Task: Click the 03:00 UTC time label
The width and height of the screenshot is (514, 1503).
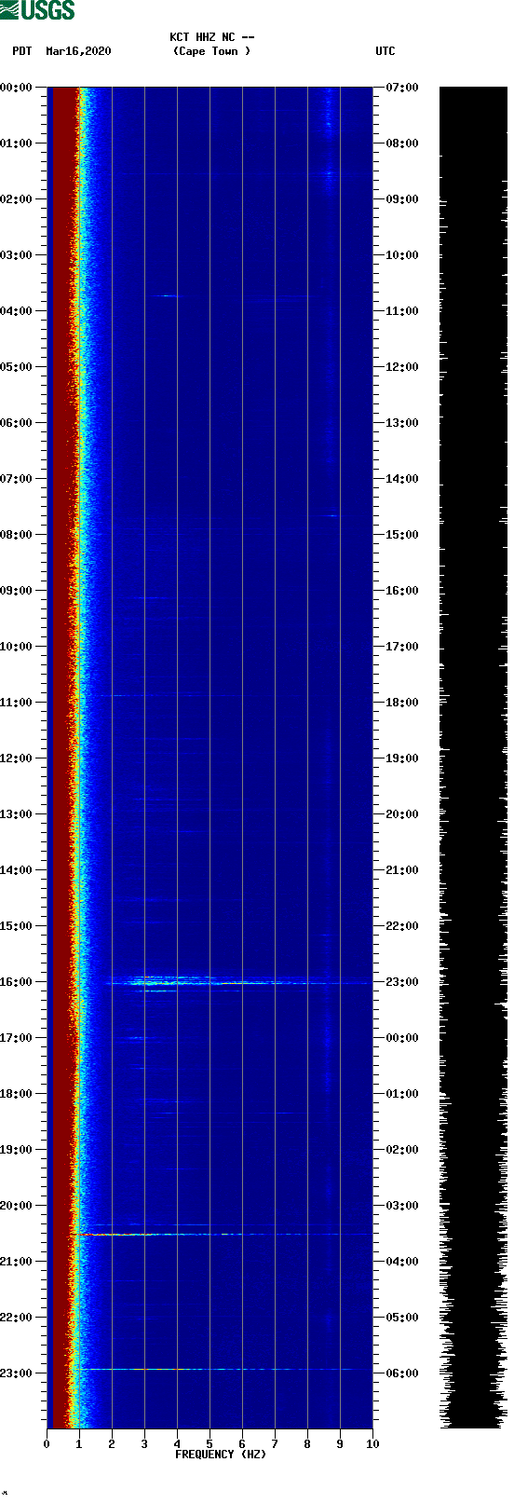Action: point(402,1206)
